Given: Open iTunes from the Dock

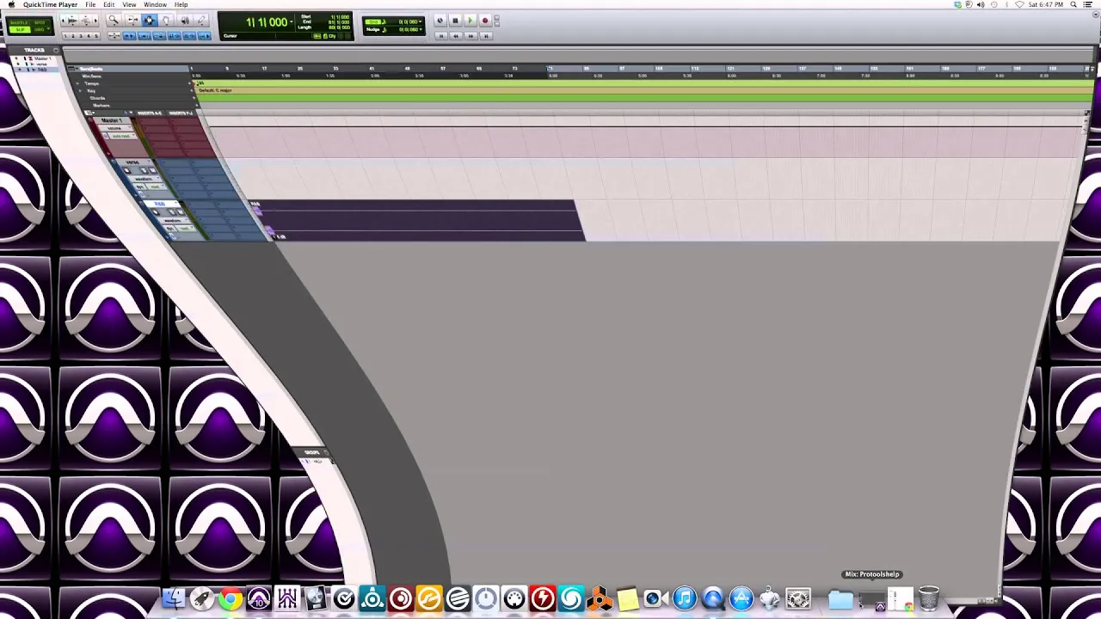Looking at the screenshot, I should tap(685, 598).
